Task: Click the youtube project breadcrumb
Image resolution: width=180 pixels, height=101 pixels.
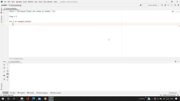Action: (x=4, y=5)
